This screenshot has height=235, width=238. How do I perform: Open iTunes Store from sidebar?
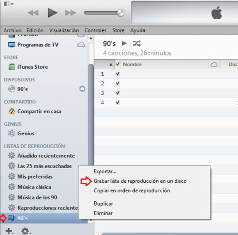click(32, 67)
